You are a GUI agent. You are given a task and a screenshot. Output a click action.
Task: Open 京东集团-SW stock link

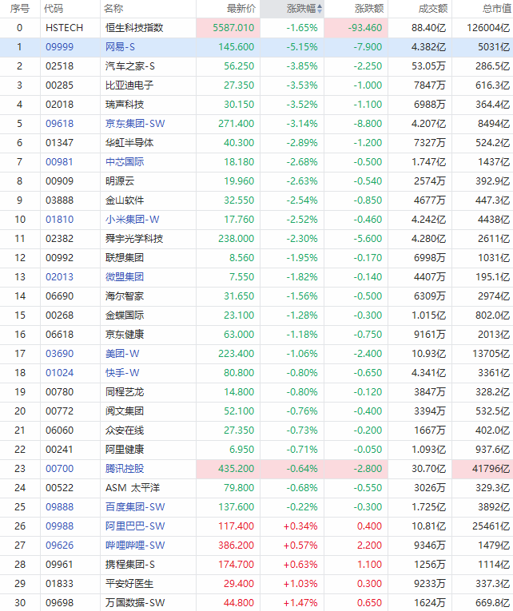pos(135,124)
